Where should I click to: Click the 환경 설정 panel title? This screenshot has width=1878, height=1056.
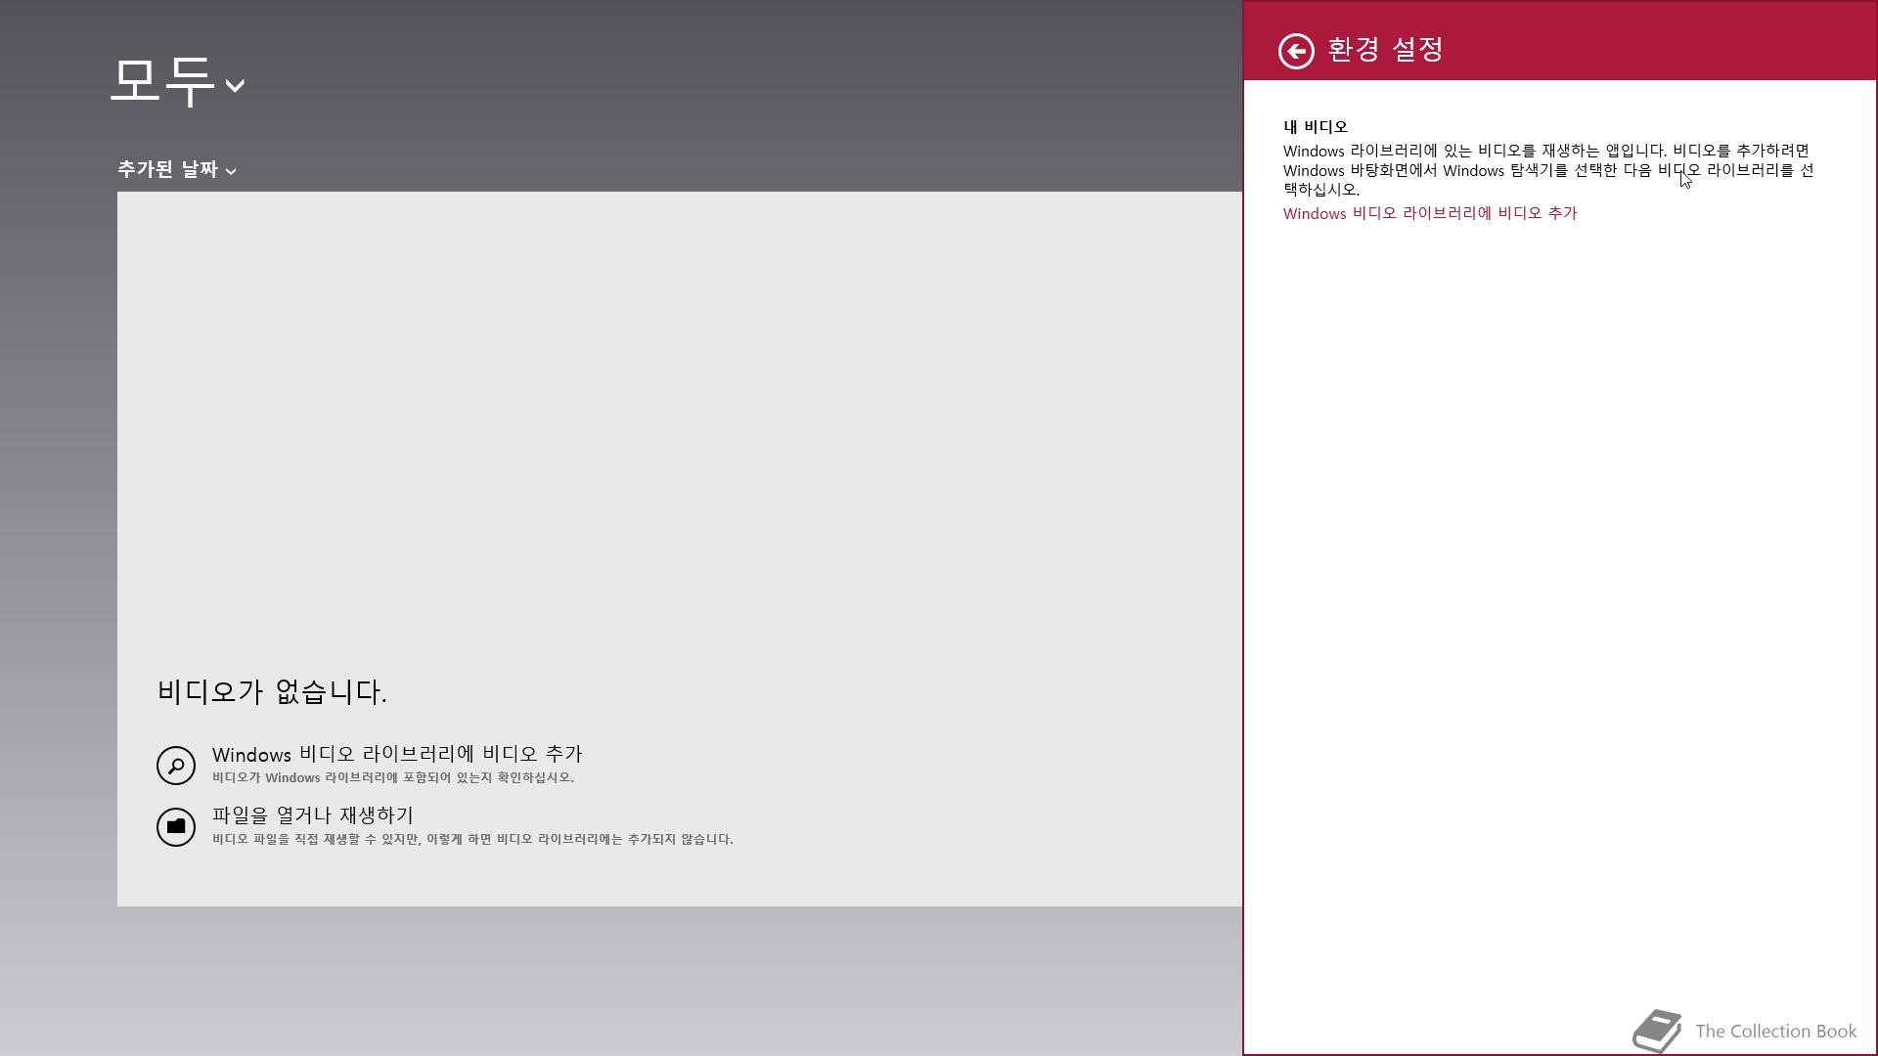click(1385, 50)
